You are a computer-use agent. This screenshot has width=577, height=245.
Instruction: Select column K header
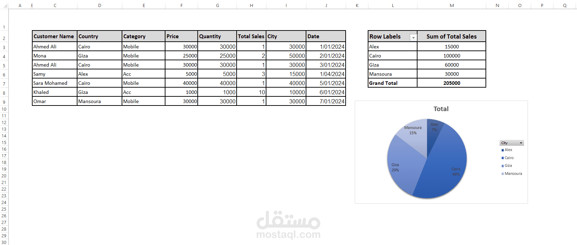[x=357, y=5]
